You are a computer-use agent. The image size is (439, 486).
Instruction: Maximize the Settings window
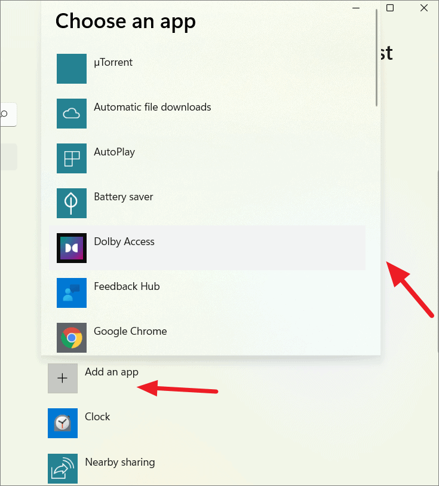[390, 8]
